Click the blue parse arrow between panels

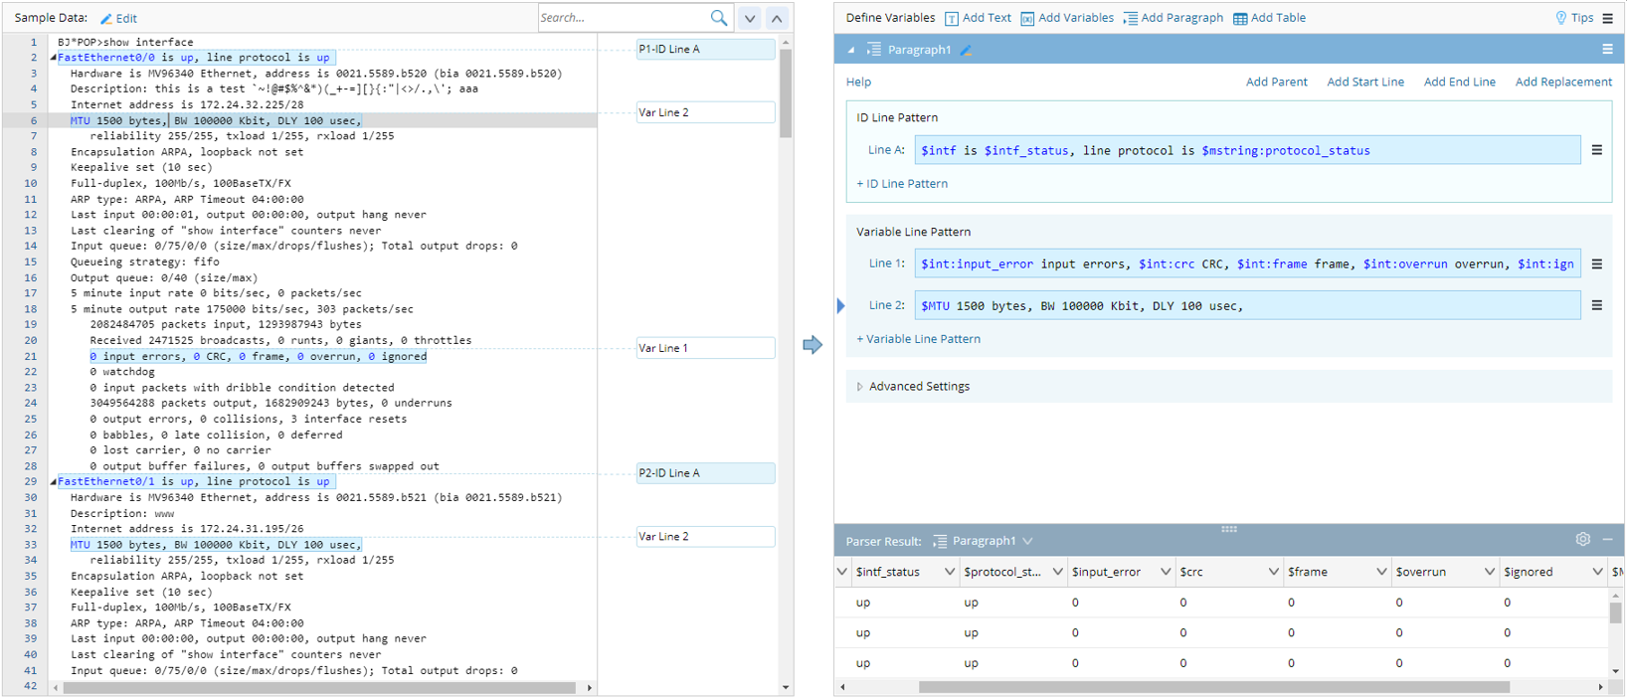pyautogui.click(x=813, y=345)
